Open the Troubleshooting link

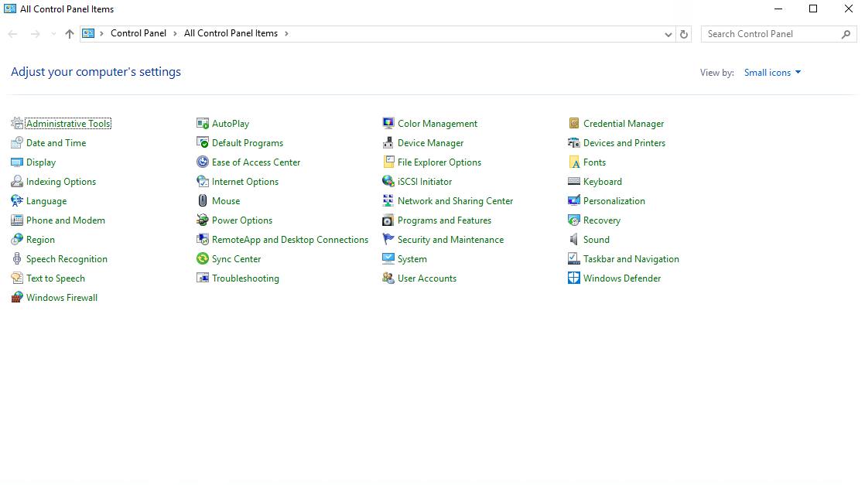tap(245, 278)
